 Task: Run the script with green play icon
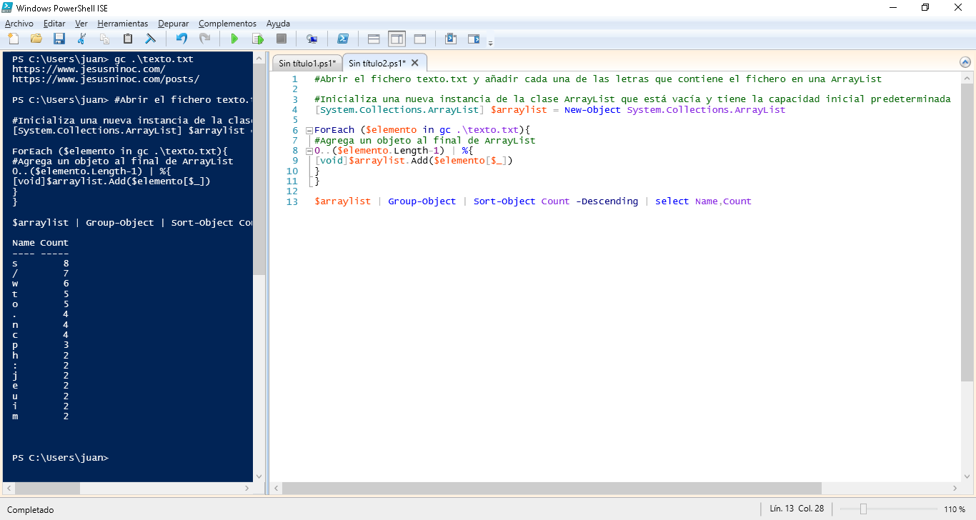point(234,39)
